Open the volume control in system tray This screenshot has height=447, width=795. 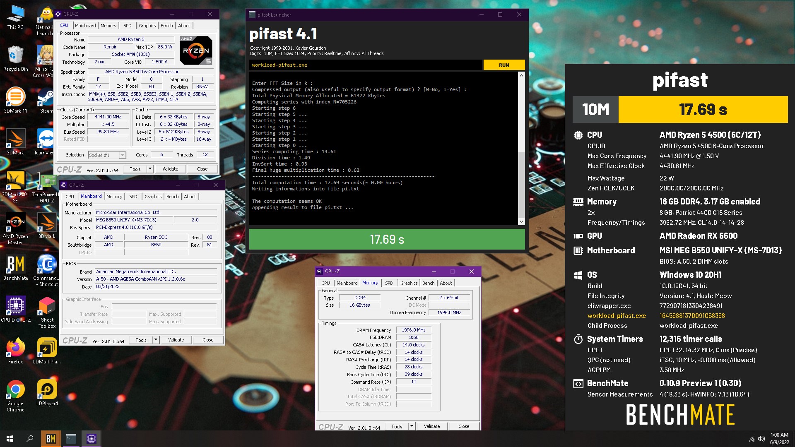(x=761, y=439)
